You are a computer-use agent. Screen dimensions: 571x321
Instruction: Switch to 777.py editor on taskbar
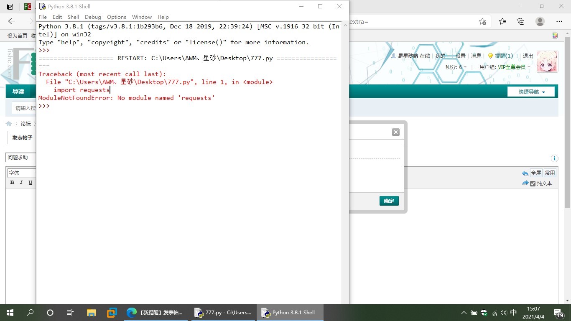223,313
